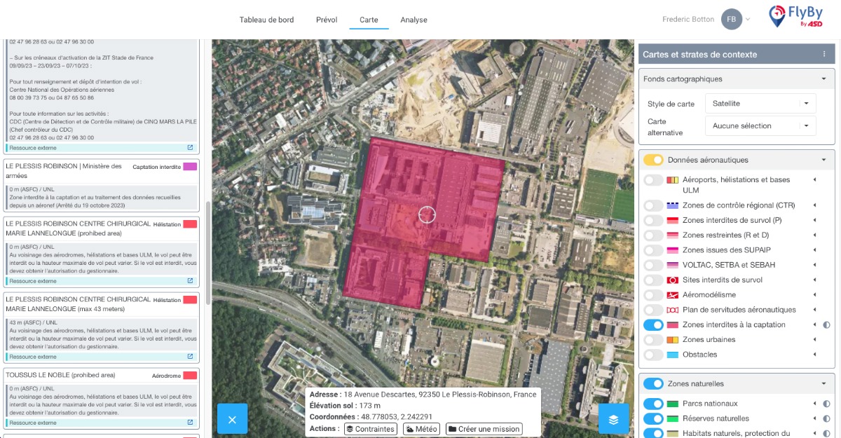Expand arrow for Sites interdits de survol
Screen dimensions: 841x438
814,280
